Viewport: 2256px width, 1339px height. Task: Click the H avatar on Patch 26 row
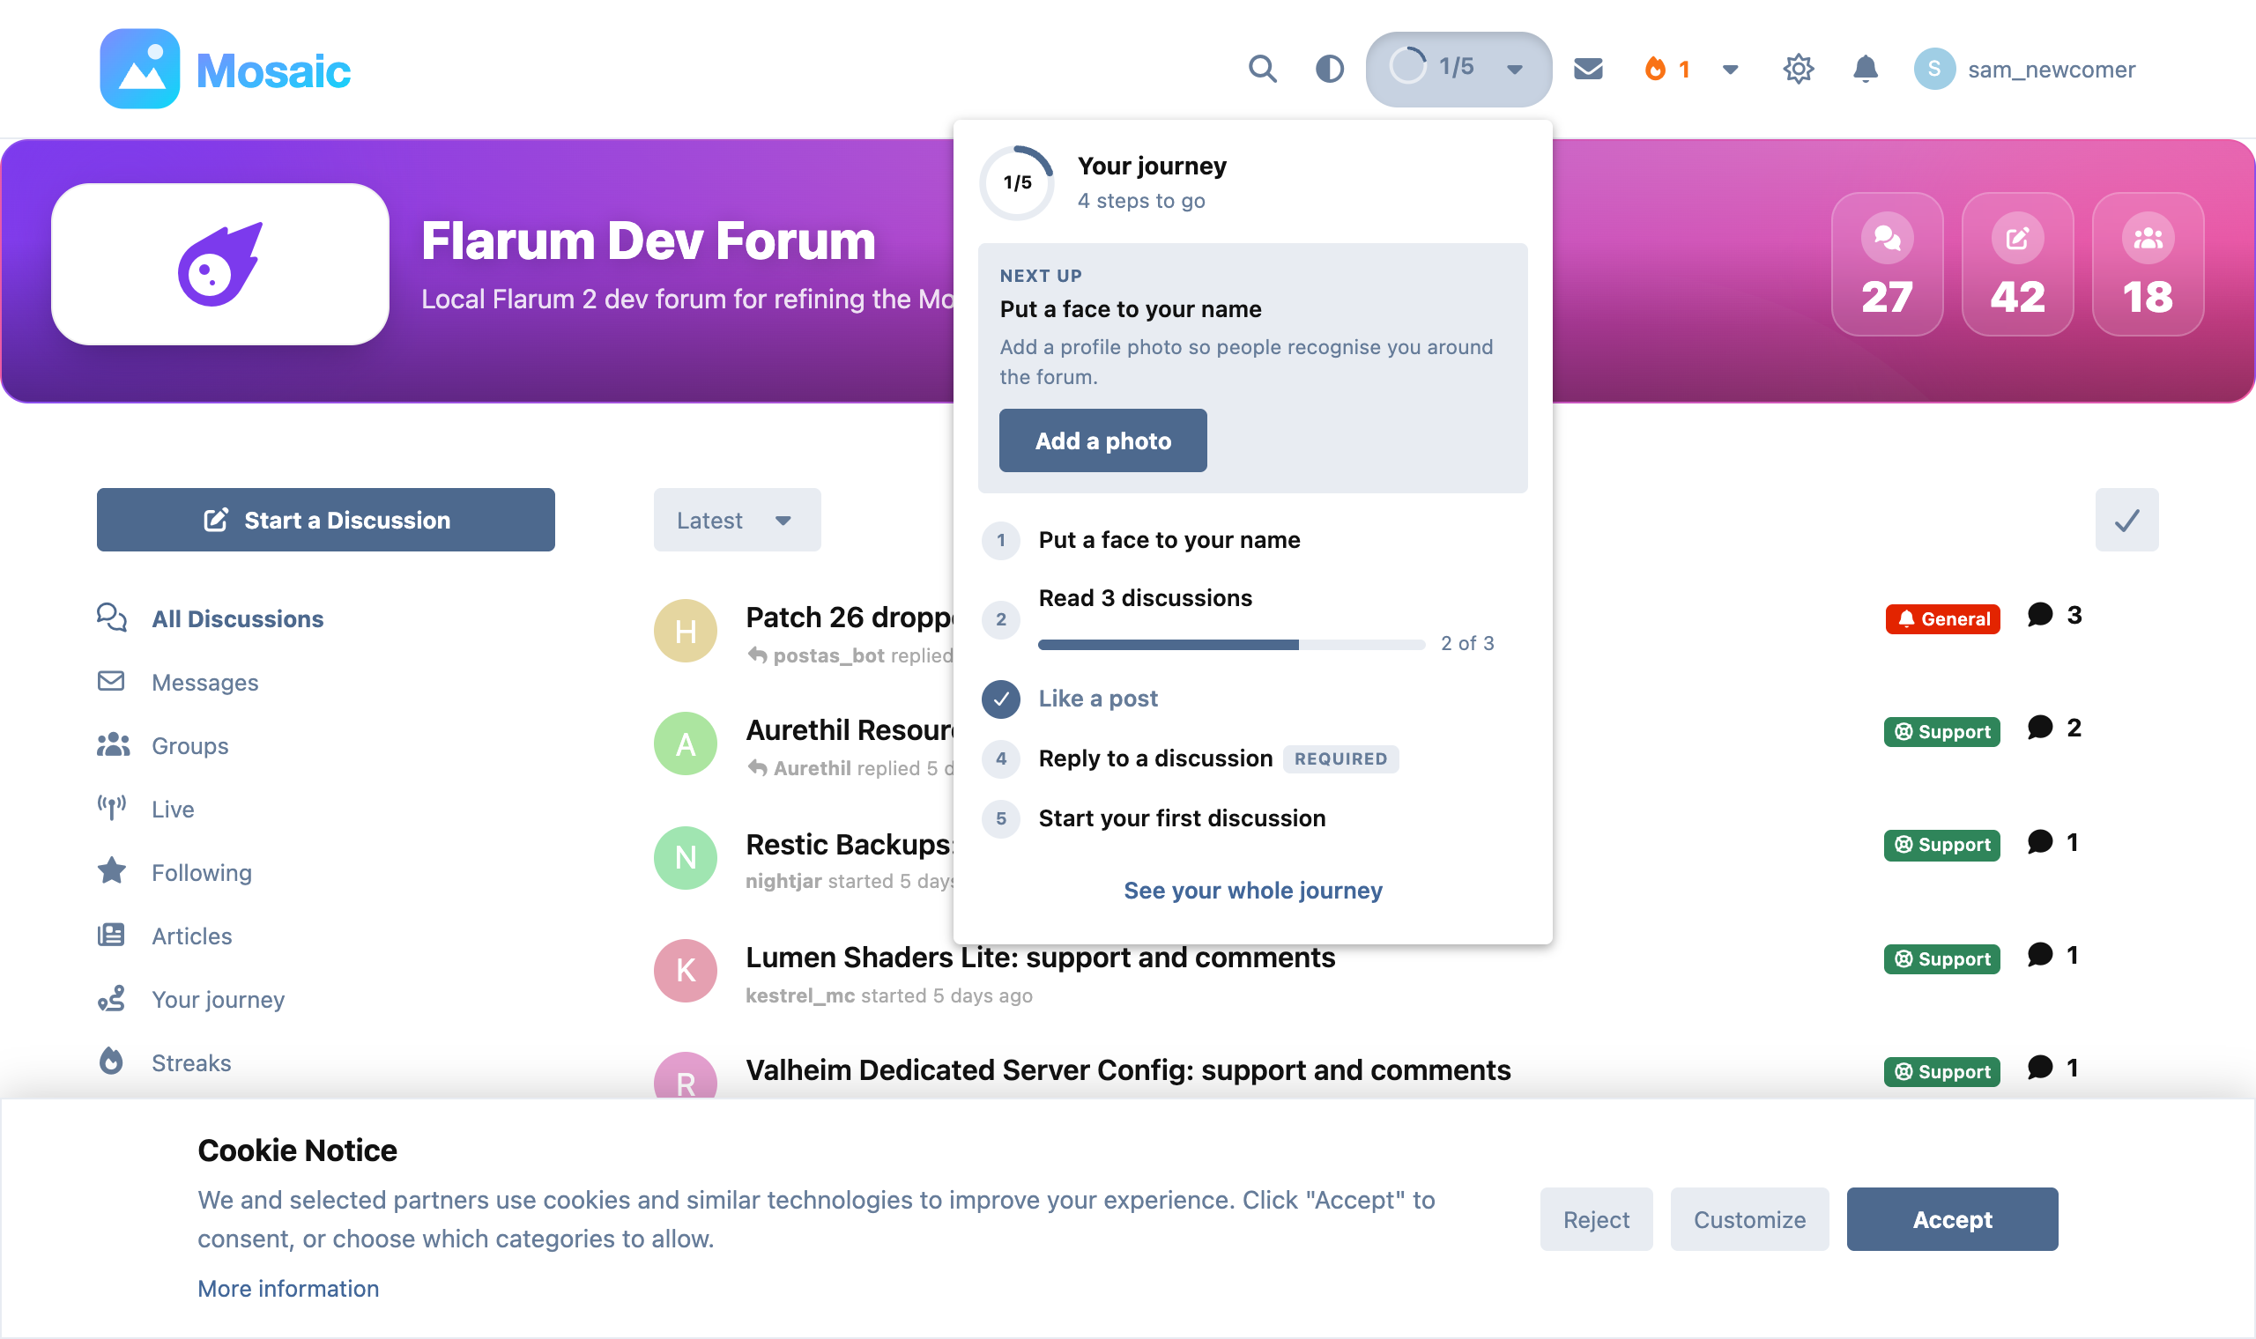[x=685, y=631]
